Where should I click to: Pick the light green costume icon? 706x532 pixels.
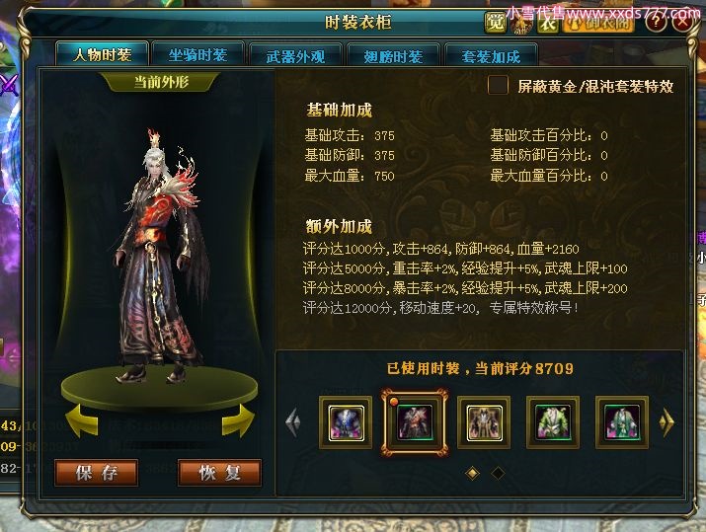[x=553, y=422]
